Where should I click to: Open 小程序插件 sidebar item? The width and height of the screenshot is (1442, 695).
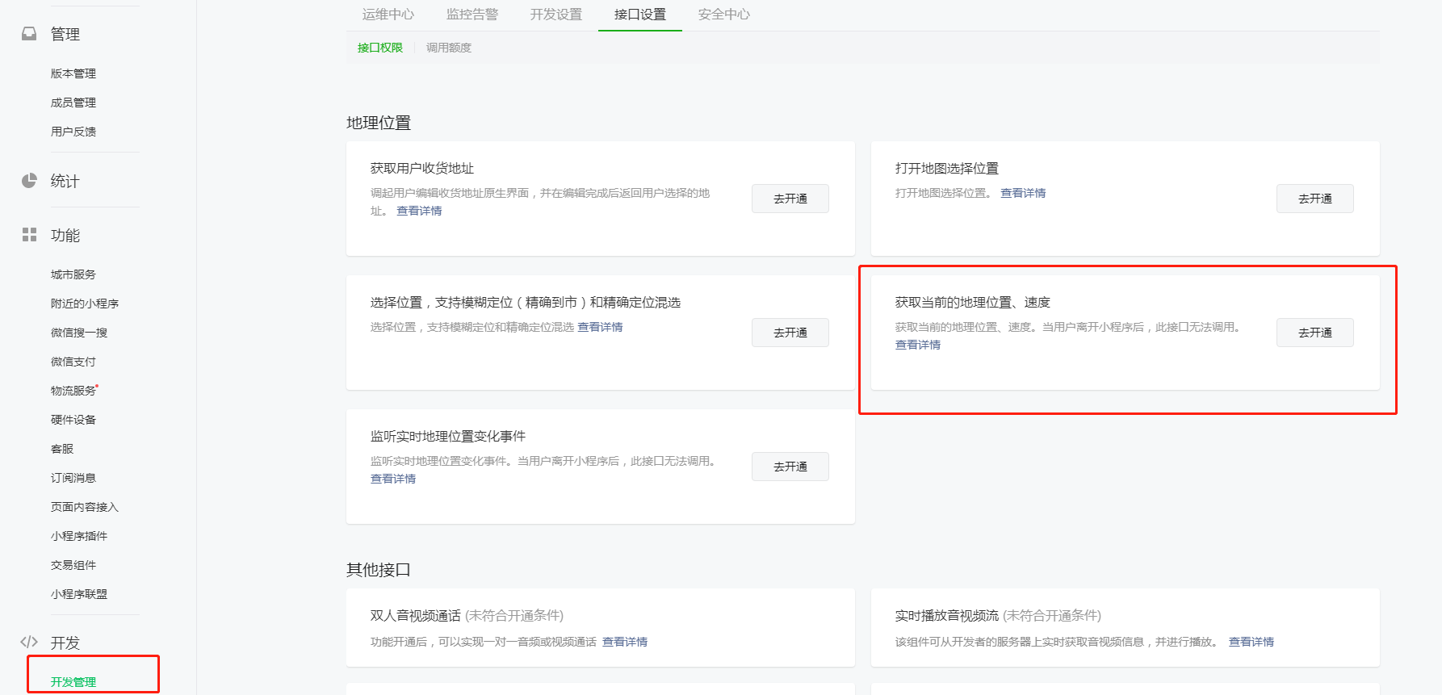pos(79,536)
